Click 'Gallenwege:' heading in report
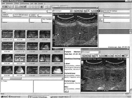 (70, 81)
